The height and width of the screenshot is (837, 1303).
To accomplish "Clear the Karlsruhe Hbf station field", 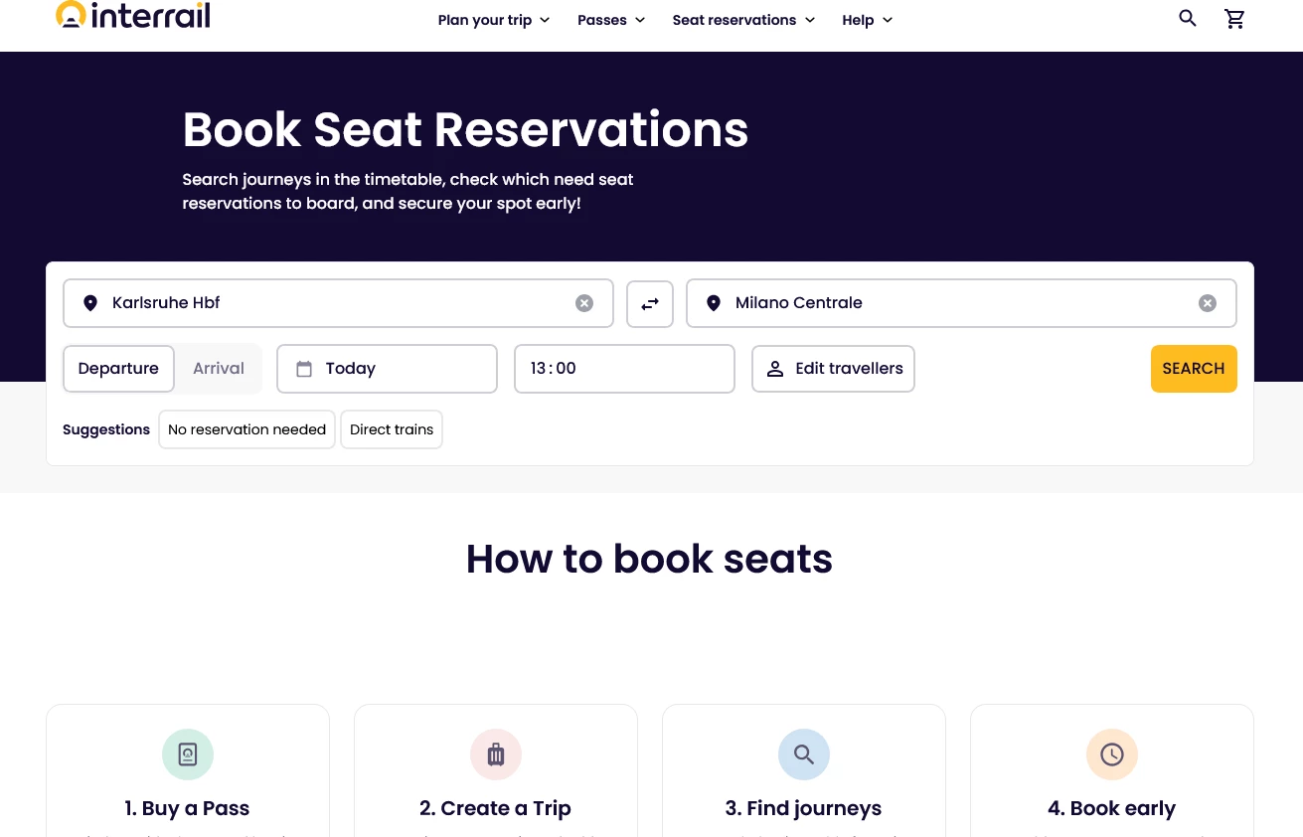I will (584, 303).
